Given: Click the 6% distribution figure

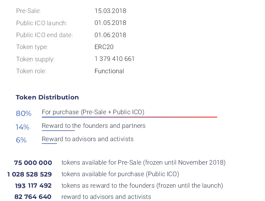Looking at the screenshot, I should click(x=21, y=140).
